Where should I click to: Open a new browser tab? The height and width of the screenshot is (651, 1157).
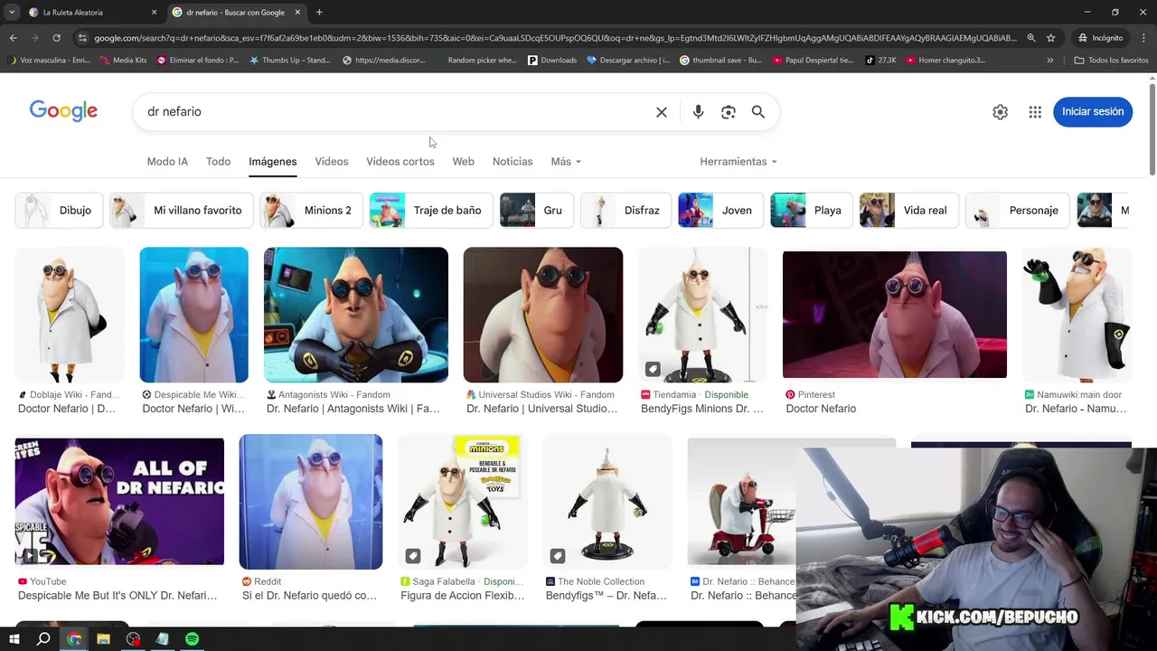coord(319,13)
